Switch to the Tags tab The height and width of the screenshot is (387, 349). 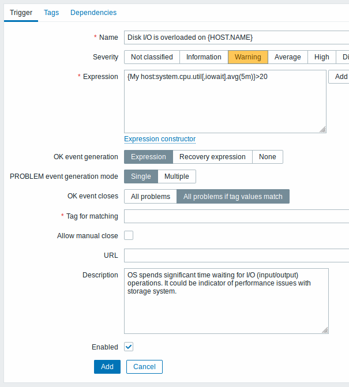[51, 13]
